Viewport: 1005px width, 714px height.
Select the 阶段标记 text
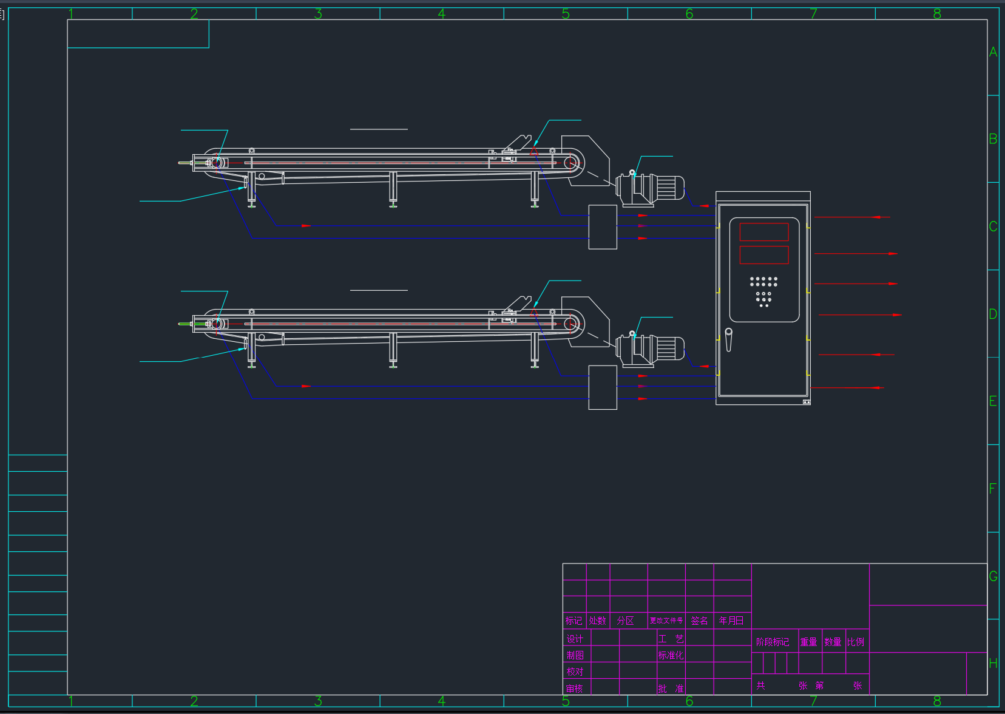click(x=773, y=642)
